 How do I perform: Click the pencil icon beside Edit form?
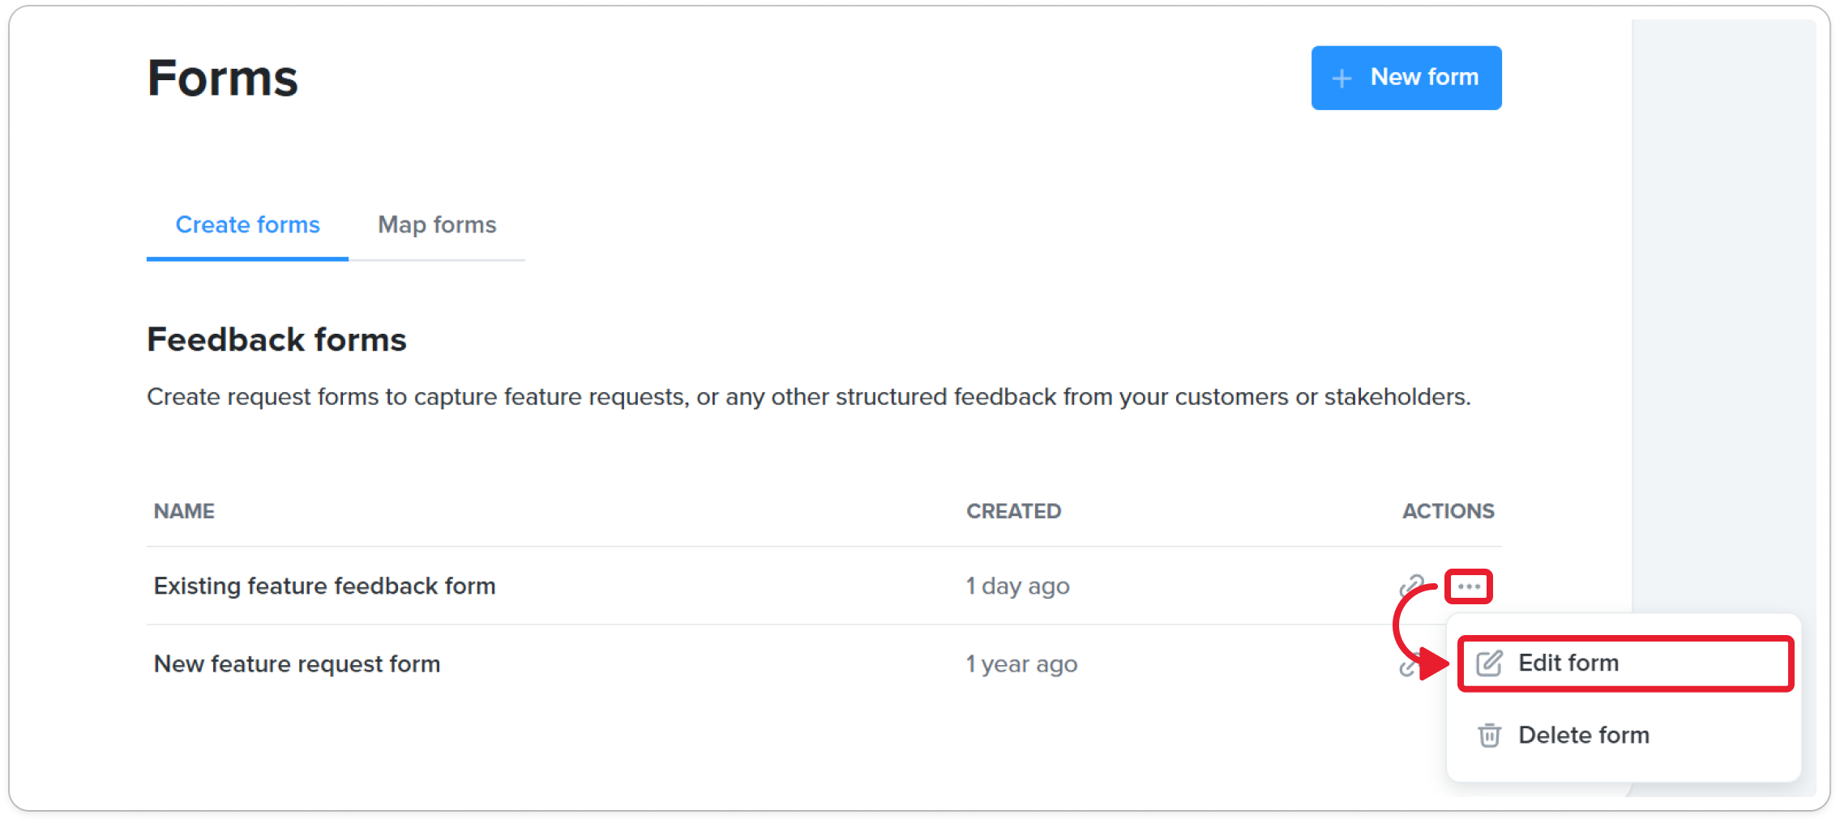pos(1489,663)
